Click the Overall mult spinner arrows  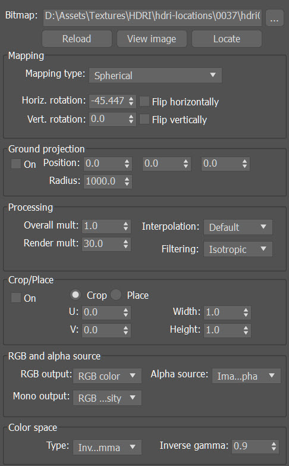pos(125,226)
